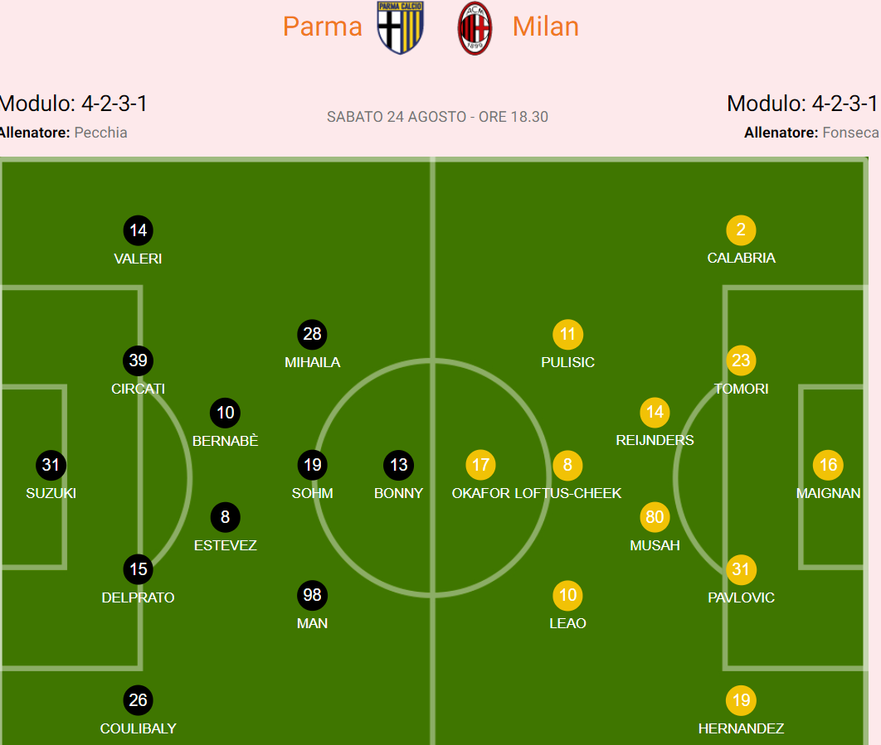Image resolution: width=881 pixels, height=745 pixels.
Task: Click Coulibaly's number 26 marker
Action: click(138, 700)
